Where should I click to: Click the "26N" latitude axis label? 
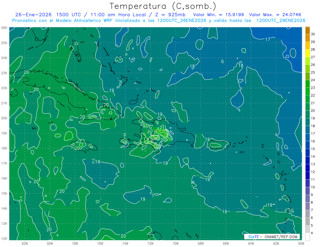click(4, 28)
